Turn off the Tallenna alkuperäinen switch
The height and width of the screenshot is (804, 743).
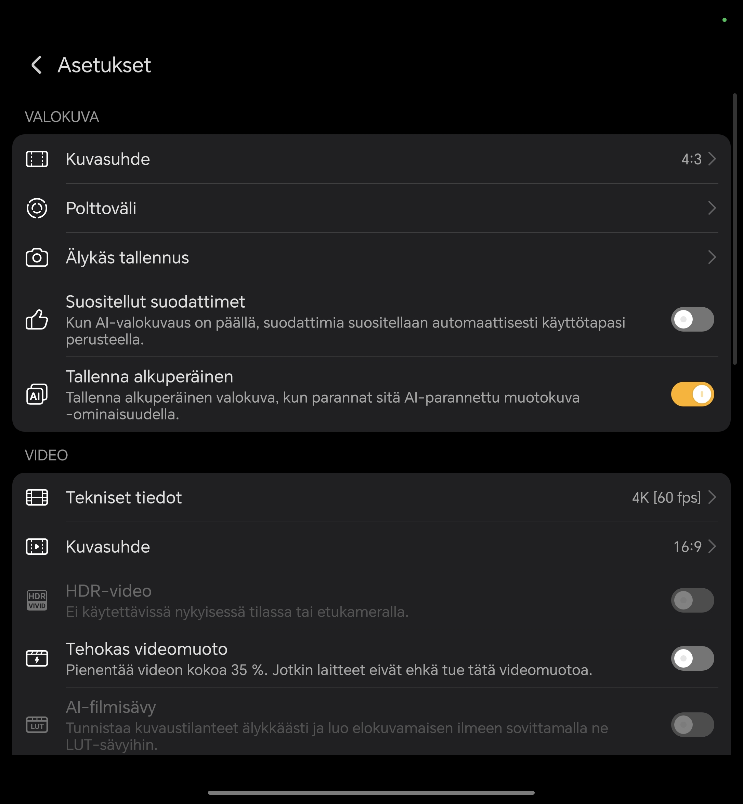(692, 394)
